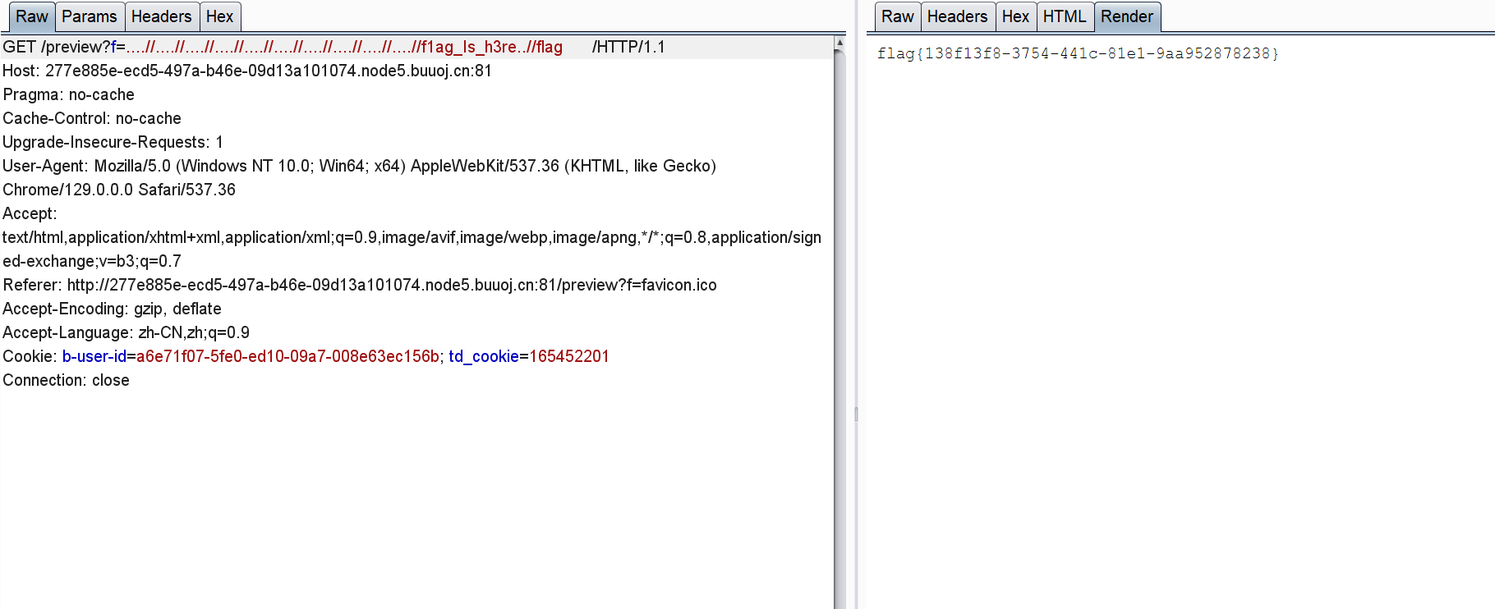The image size is (1495, 609).
Task: Open the request Headers tab
Action: [162, 16]
